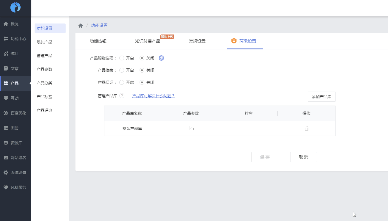Edit 产品参数 for 默认产品库
This screenshot has width=388, height=221.
(x=191, y=128)
